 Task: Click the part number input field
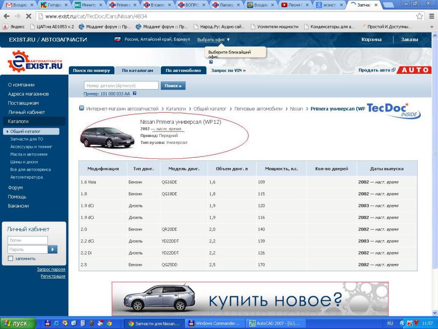(121, 86)
